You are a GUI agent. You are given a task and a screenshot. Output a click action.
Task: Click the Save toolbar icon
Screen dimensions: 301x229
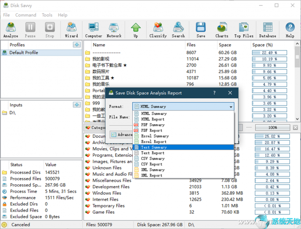click(x=201, y=30)
